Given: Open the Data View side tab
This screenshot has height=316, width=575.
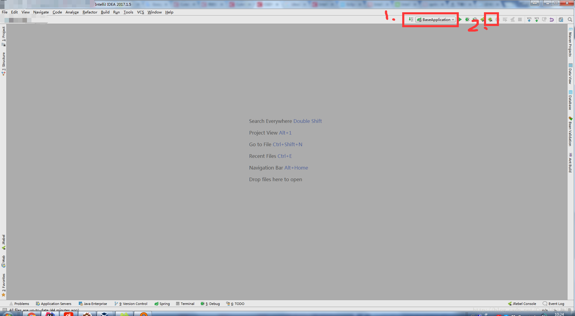Looking at the screenshot, I should 571,74.
